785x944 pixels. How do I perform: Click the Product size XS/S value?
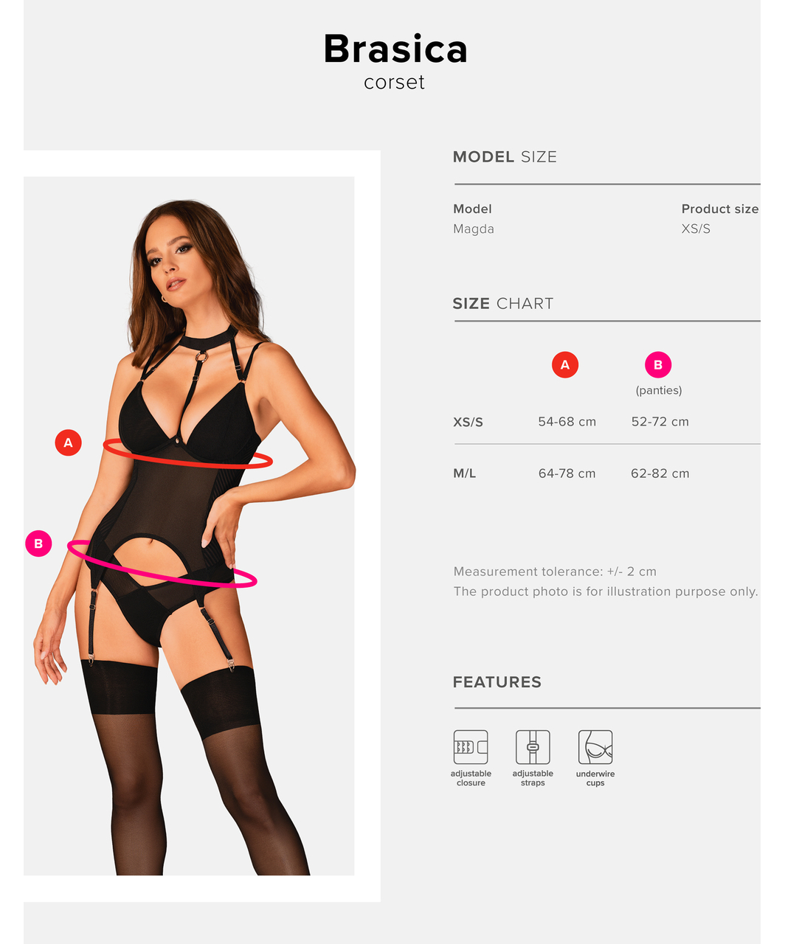(x=696, y=229)
